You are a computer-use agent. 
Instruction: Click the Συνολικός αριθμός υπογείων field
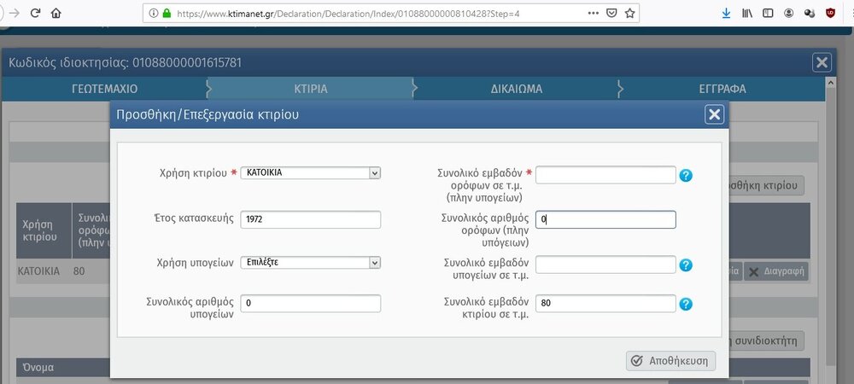click(311, 304)
